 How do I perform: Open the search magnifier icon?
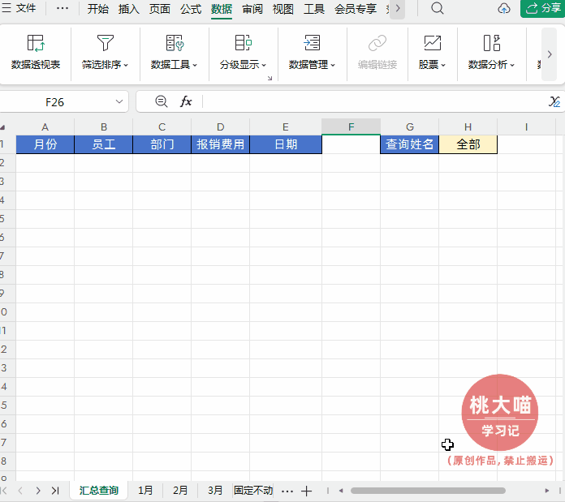(438, 8)
